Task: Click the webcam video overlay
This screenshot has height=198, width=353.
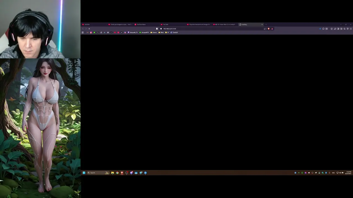Action: 40,29
